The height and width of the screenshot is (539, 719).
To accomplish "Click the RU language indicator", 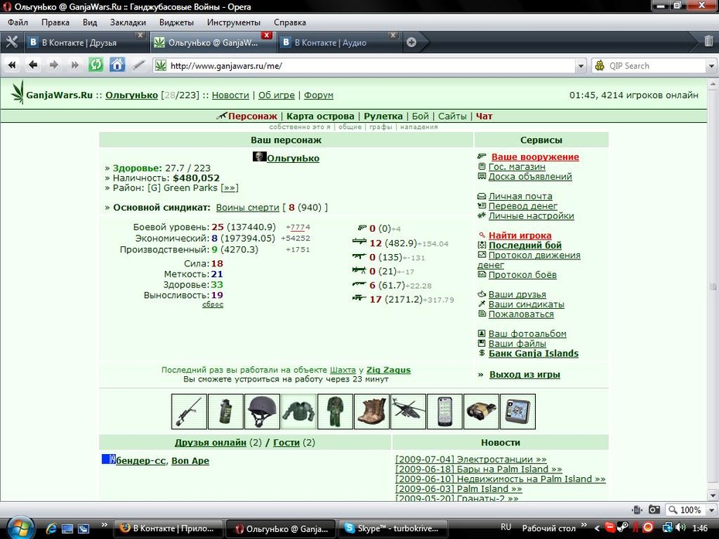I will [x=506, y=527].
